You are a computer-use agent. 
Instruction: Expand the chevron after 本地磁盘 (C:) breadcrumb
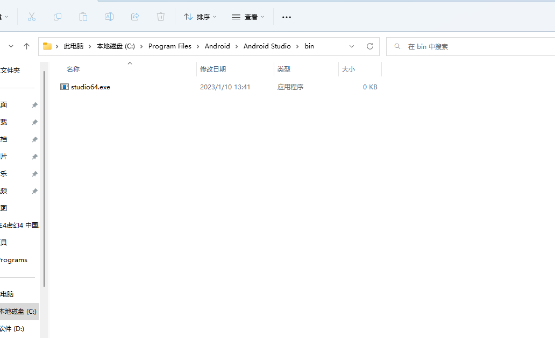point(141,46)
